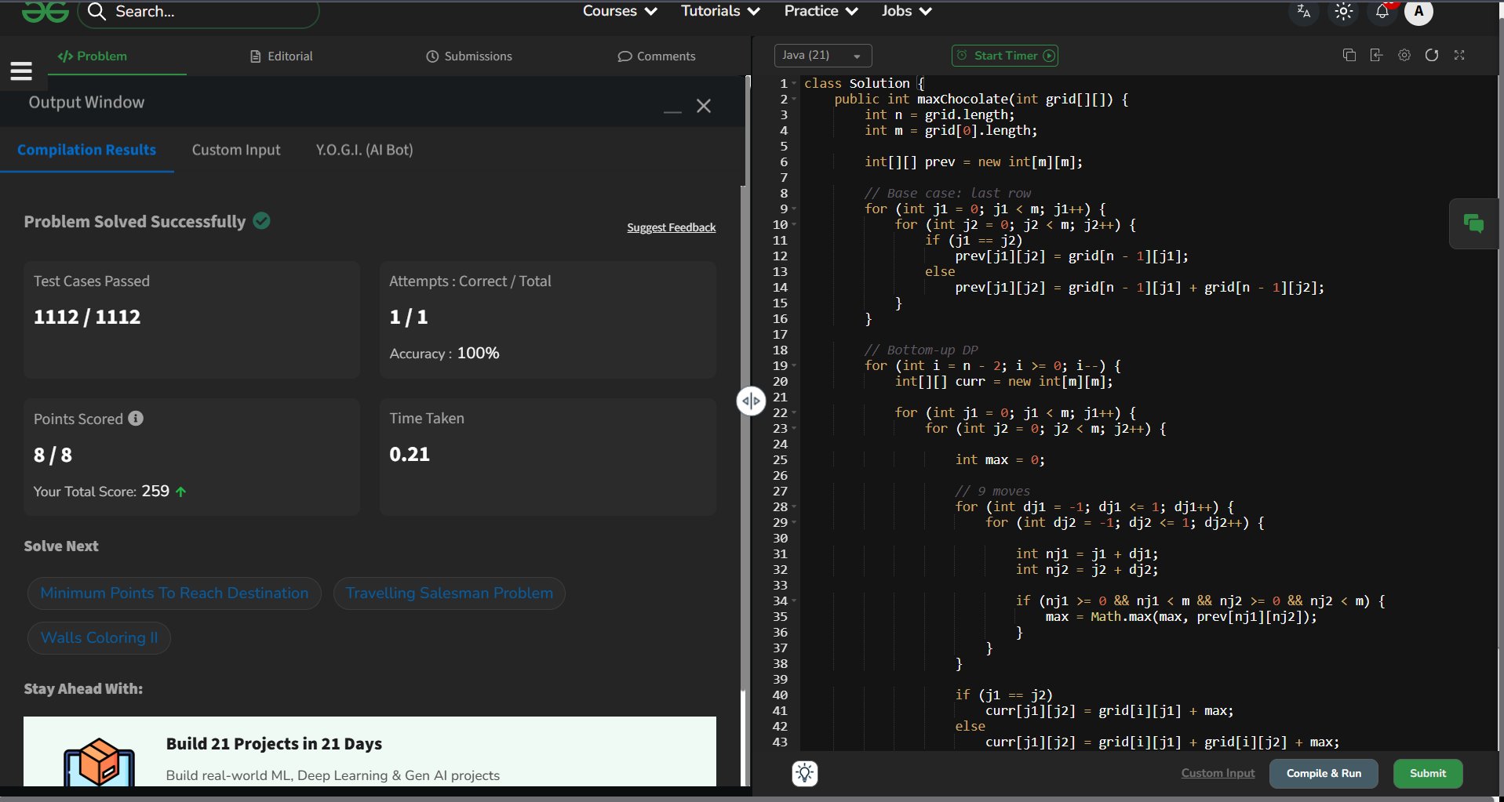
Task: Open editor settings gear icon
Action: [1404, 55]
